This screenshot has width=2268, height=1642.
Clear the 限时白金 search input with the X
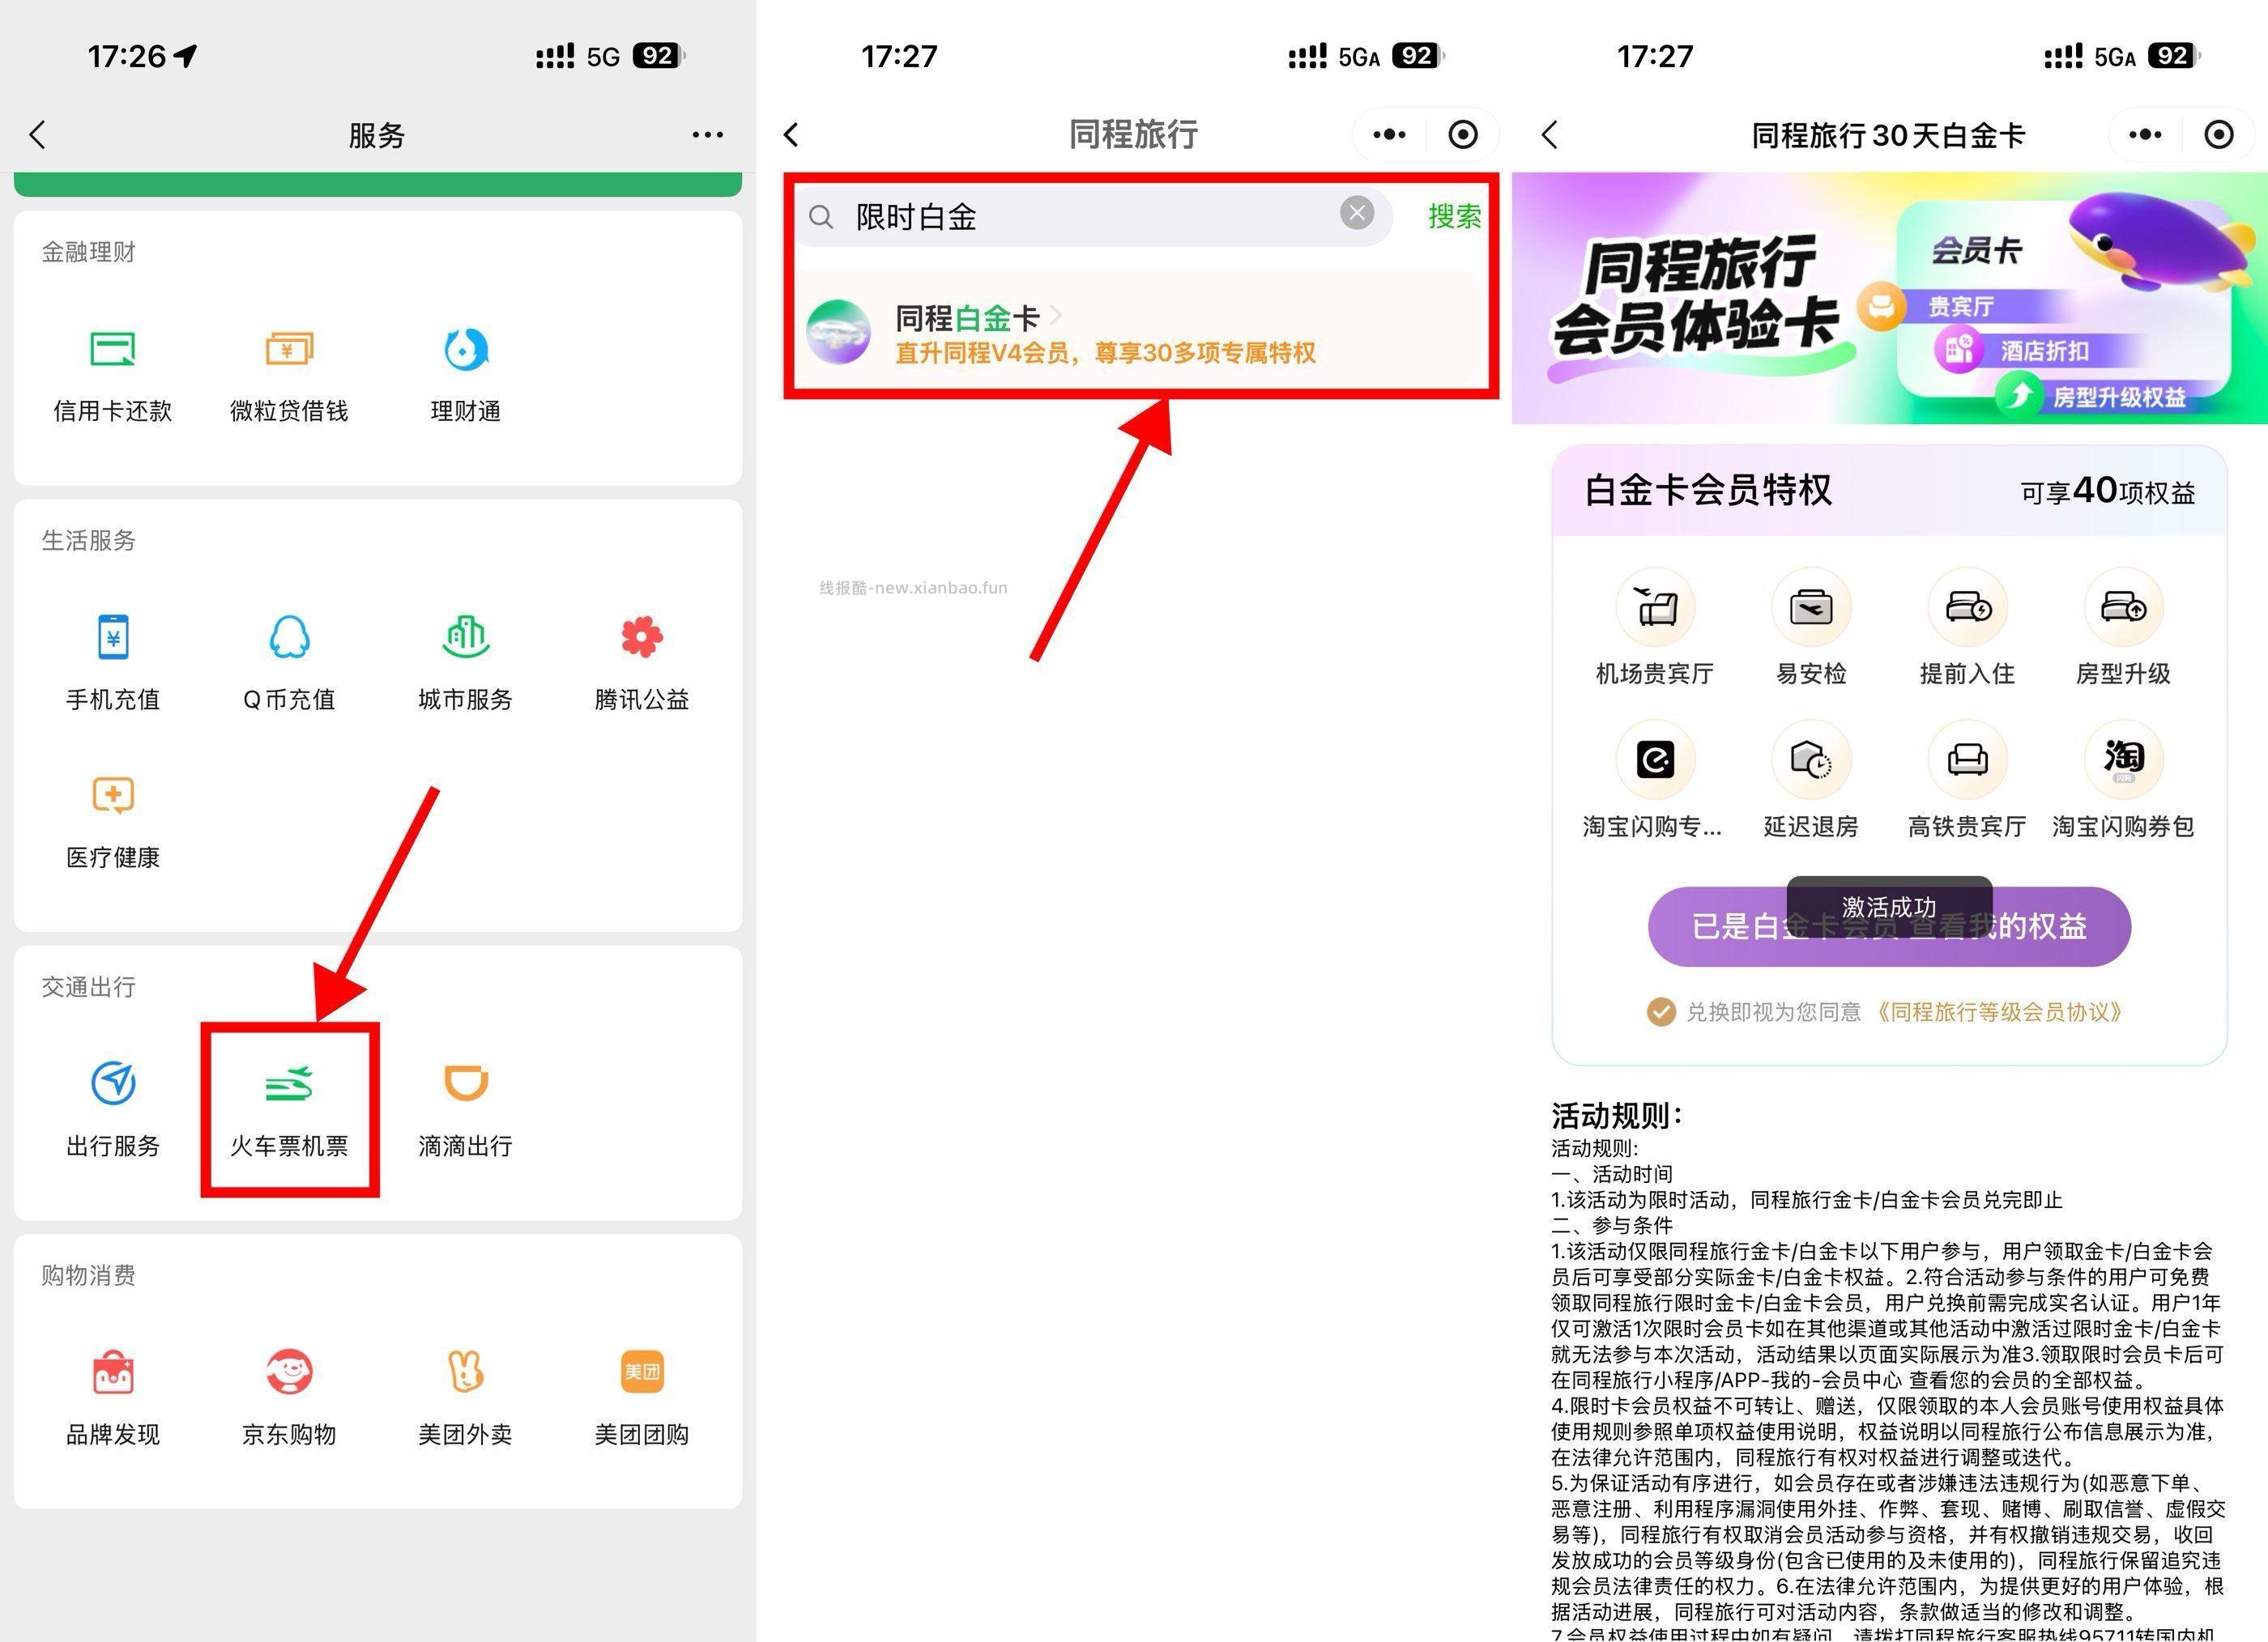point(1356,213)
